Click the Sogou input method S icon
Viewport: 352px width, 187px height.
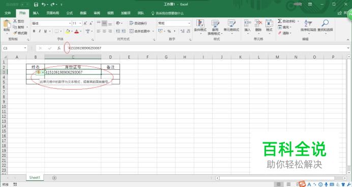[x=302, y=184]
